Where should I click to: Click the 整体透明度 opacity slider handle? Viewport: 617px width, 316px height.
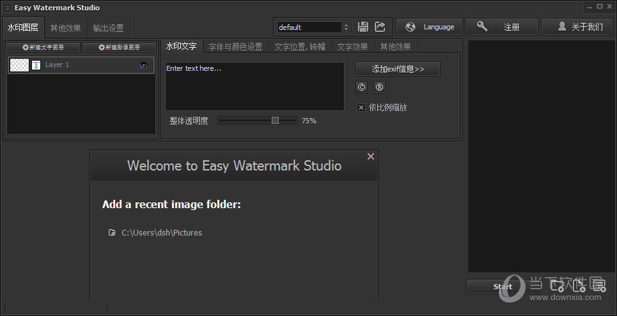tap(275, 120)
